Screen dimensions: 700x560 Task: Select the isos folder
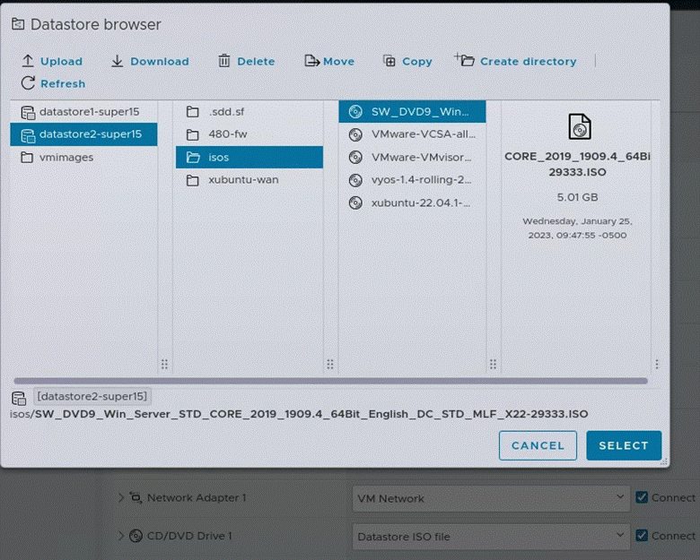(249, 158)
